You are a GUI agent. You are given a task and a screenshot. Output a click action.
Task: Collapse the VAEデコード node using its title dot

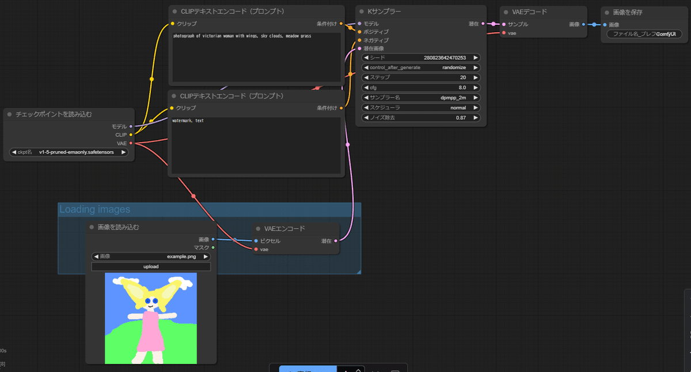tap(506, 11)
